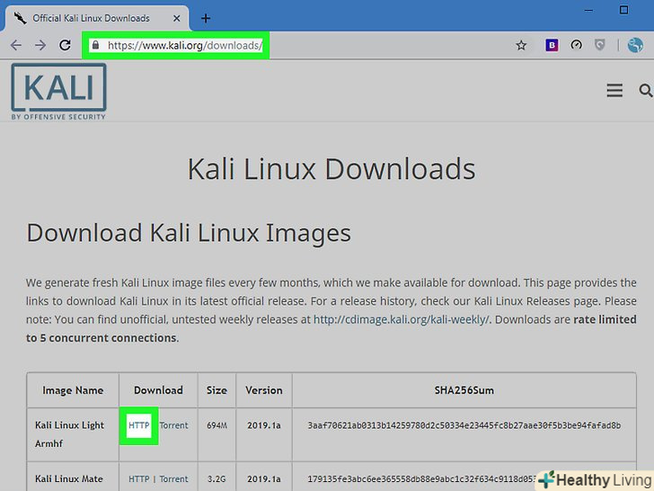
Task: Select the Kali Linux Downloads page heading
Action: coord(331,169)
